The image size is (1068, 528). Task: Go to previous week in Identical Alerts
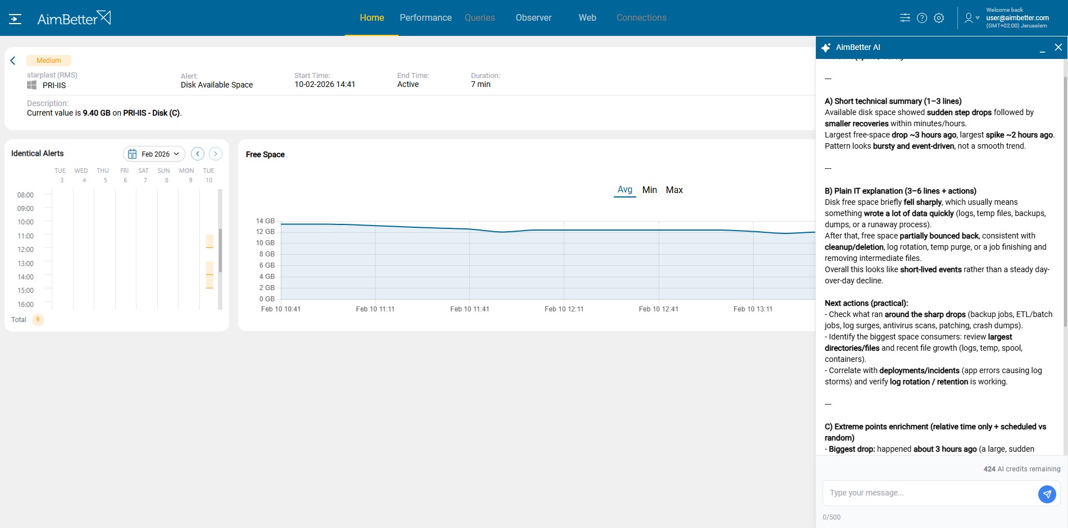[197, 154]
